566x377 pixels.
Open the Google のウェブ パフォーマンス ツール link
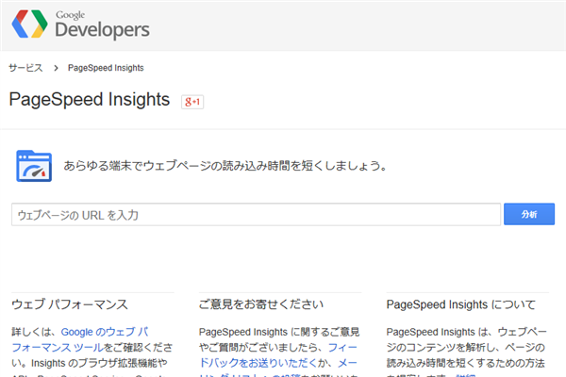click(80, 339)
